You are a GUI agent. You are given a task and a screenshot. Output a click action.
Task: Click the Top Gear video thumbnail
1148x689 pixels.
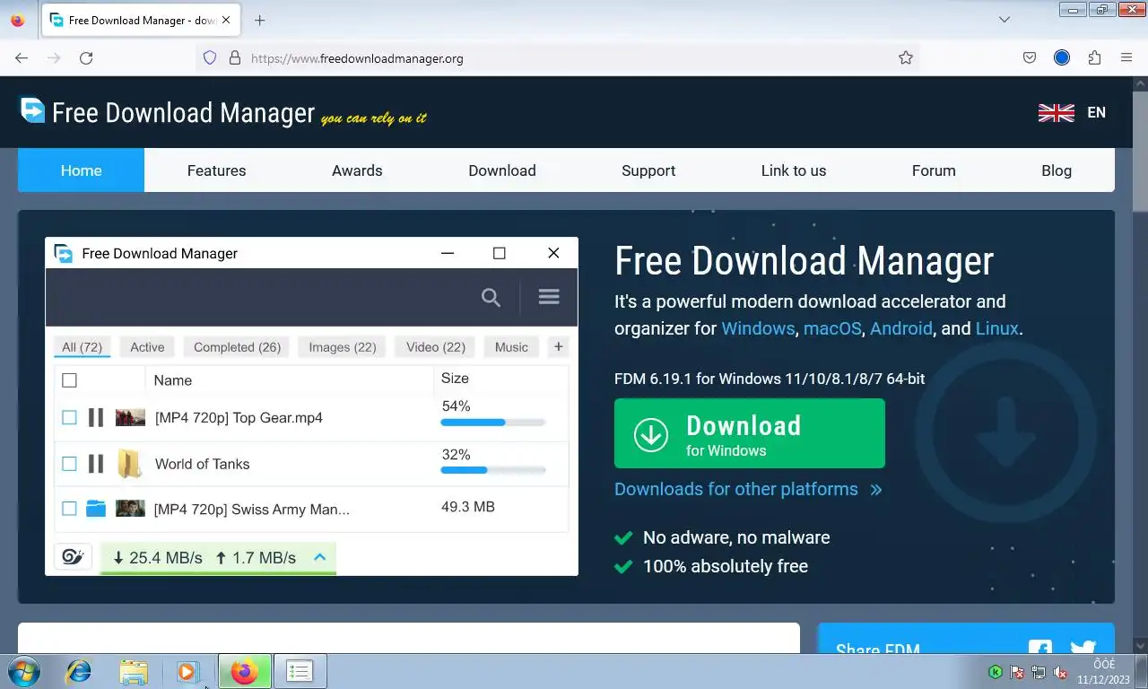(130, 417)
